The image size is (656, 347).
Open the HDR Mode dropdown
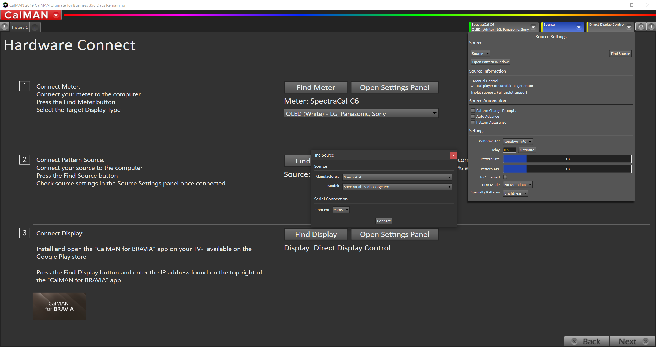tap(518, 185)
